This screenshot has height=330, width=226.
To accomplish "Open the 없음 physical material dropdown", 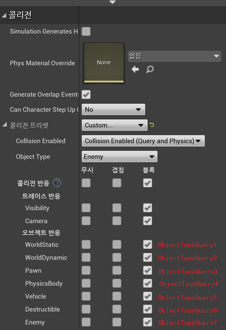I will (x=175, y=56).
